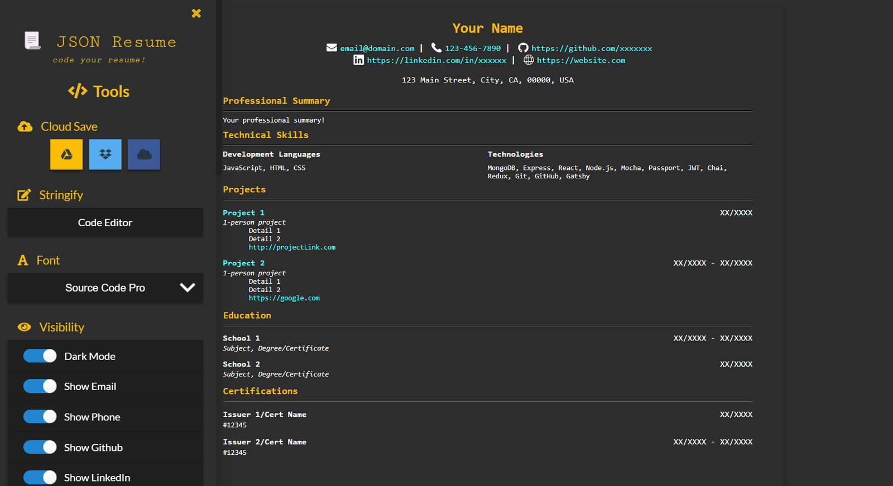This screenshot has height=486, width=893.
Task: Open the https://github.com/xxxxxxx link
Action: coord(592,48)
